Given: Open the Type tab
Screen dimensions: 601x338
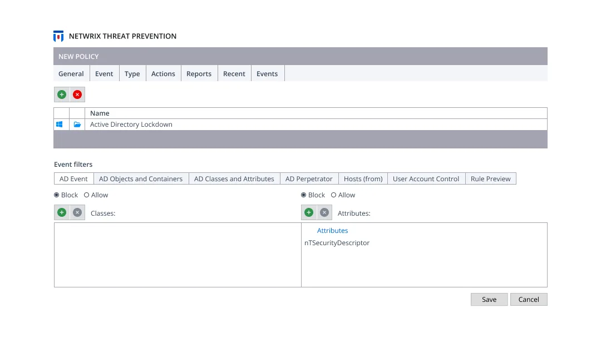Looking at the screenshot, I should (x=132, y=73).
